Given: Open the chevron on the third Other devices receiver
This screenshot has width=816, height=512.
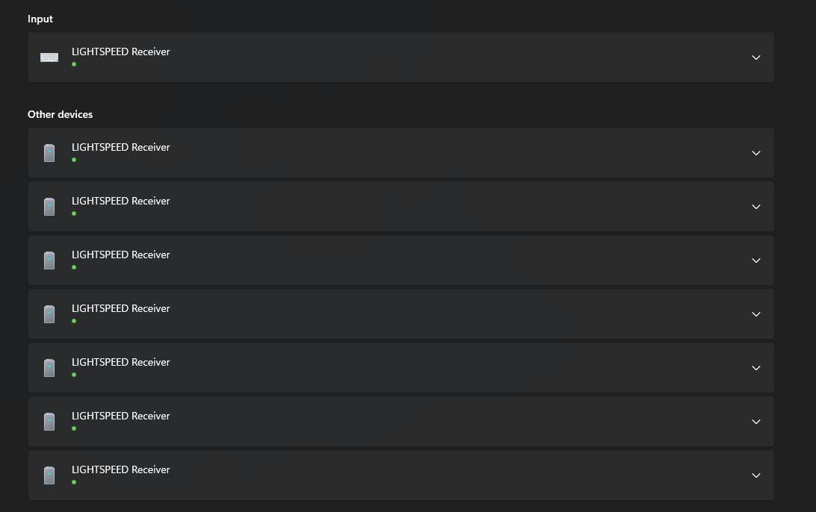Looking at the screenshot, I should 756,260.
